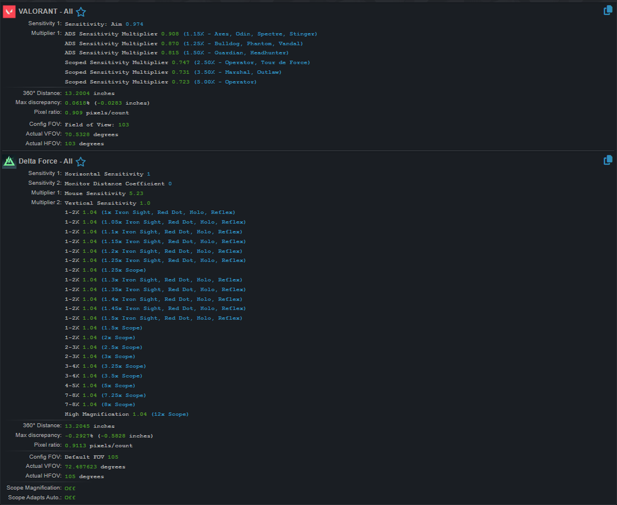Image resolution: width=617 pixels, height=505 pixels.
Task: Click the 'Vertical Sensitivity 1.0' line
Action: [x=107, y=203]
